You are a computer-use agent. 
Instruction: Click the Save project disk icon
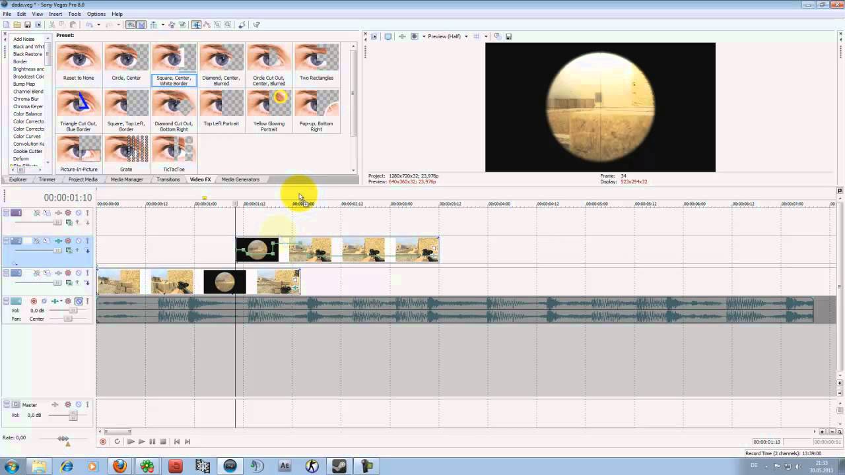27,24
